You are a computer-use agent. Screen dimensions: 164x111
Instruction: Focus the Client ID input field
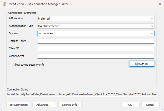coord(96,49)
